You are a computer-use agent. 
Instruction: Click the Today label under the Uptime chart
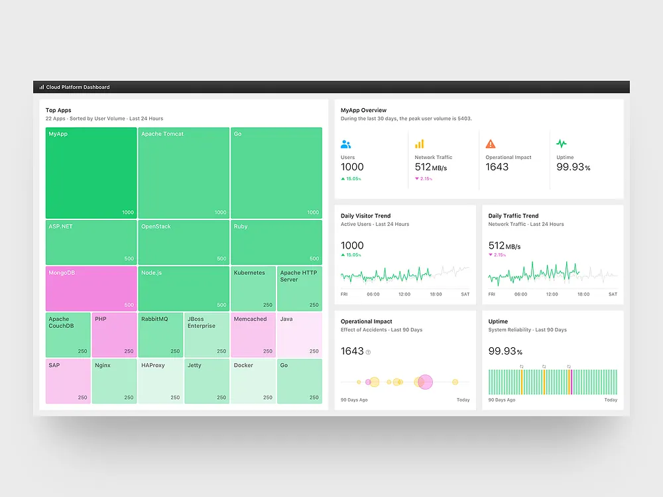tap(611, 400)
